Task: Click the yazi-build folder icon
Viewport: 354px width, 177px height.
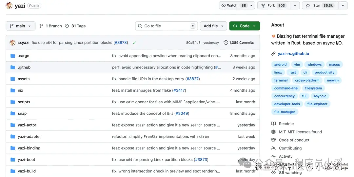Action: [13, 171]
